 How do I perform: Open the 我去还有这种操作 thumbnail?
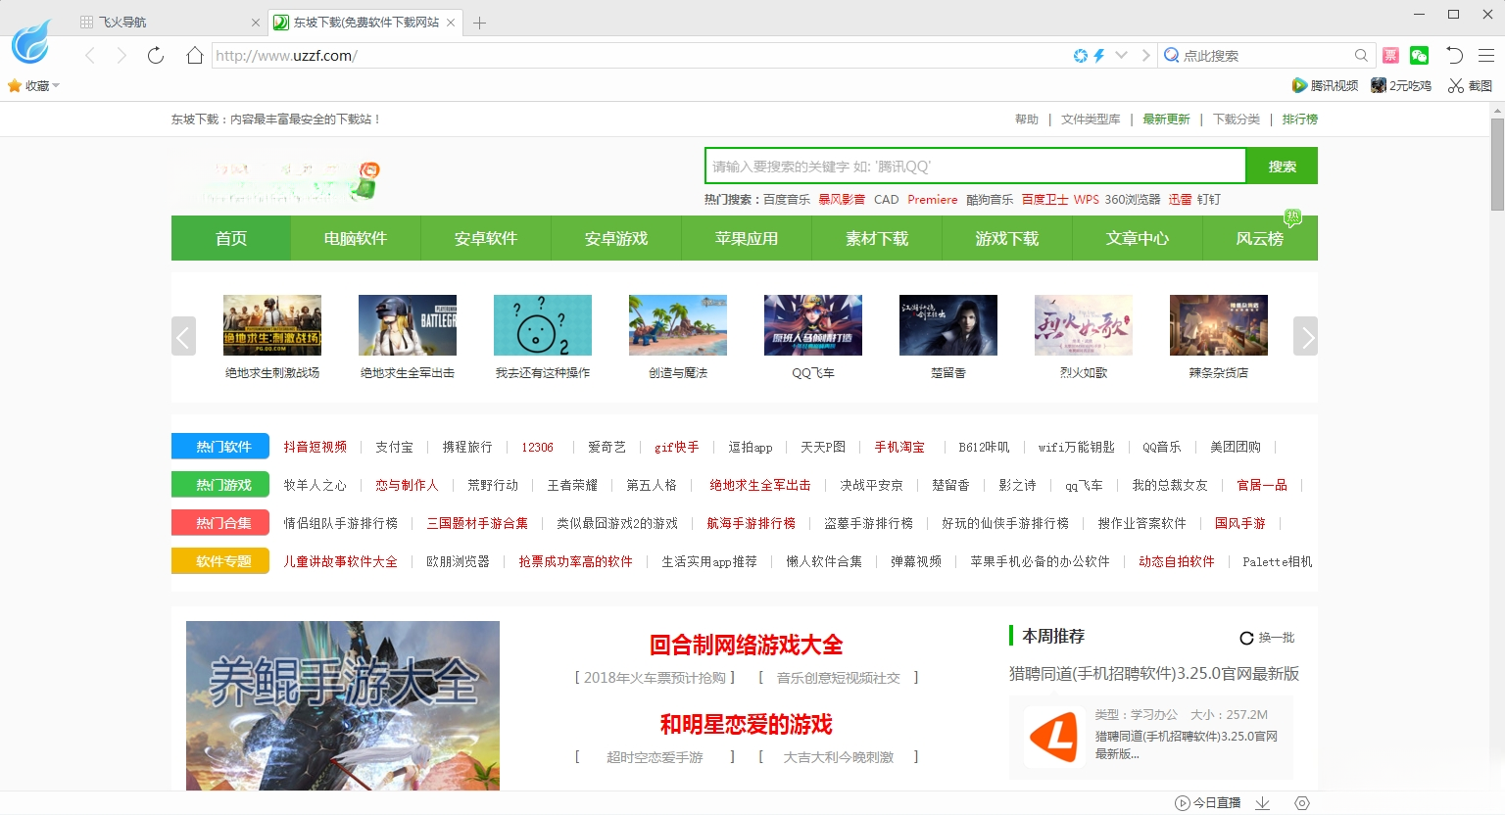543,325
